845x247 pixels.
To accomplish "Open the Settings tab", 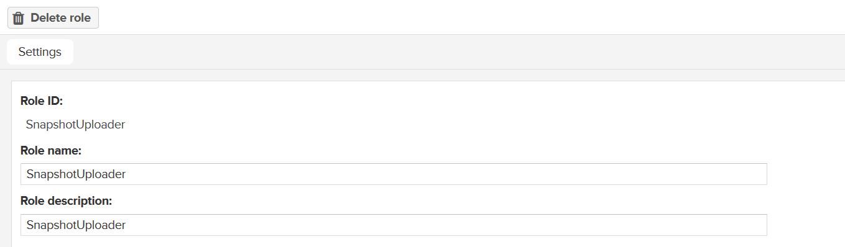I will click(40, 52).
